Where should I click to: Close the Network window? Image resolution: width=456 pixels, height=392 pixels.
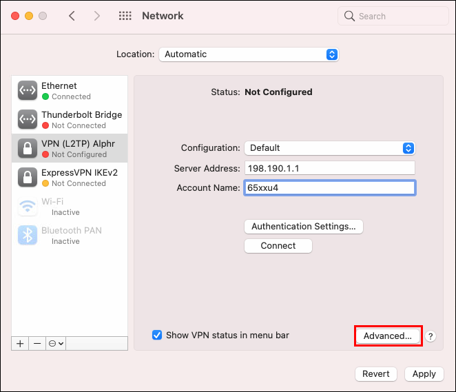(15, 16)
